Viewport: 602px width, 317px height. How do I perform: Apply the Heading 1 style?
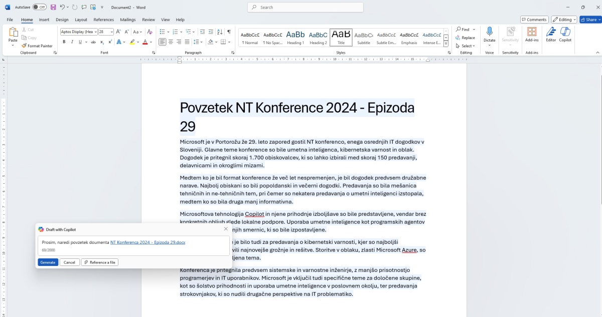(x=295, y=37)
